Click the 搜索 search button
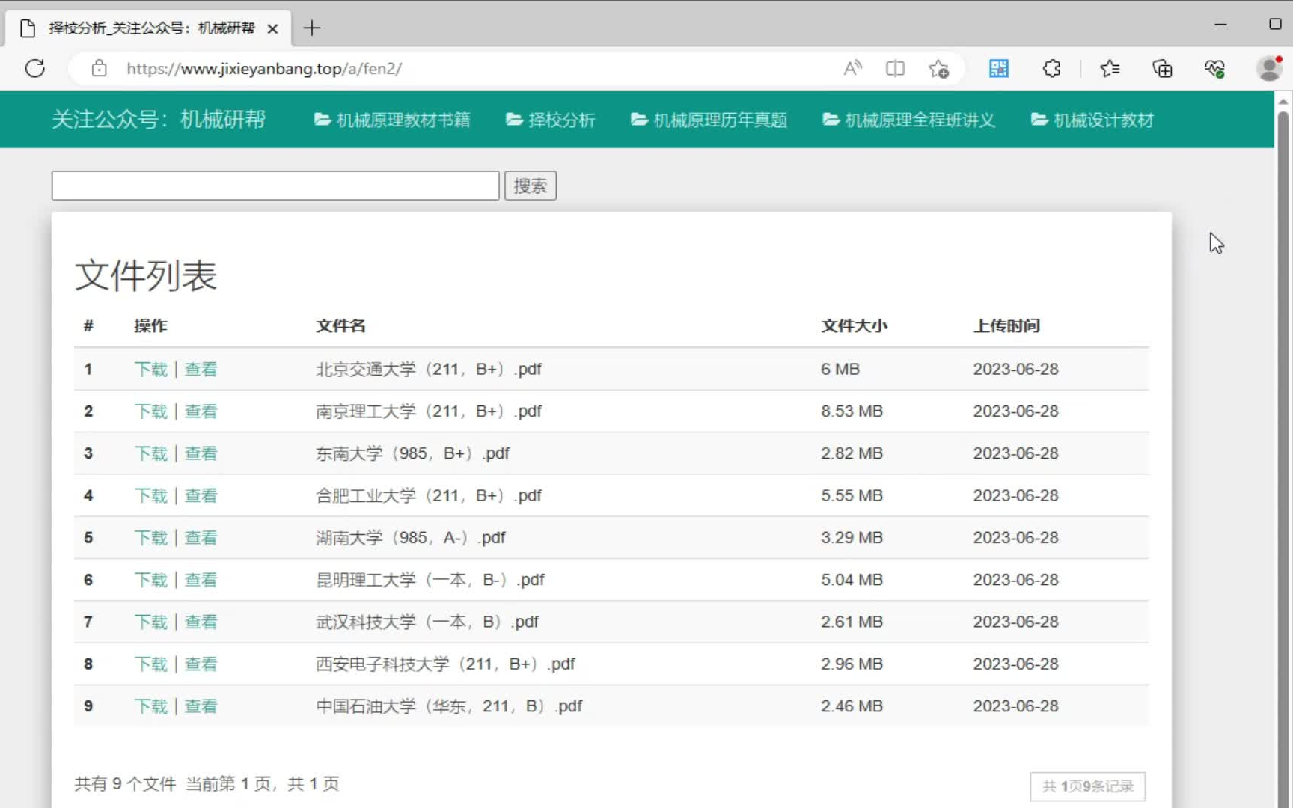The height and width of the screenshot is (808, 1293). click(x=531, y=186)
